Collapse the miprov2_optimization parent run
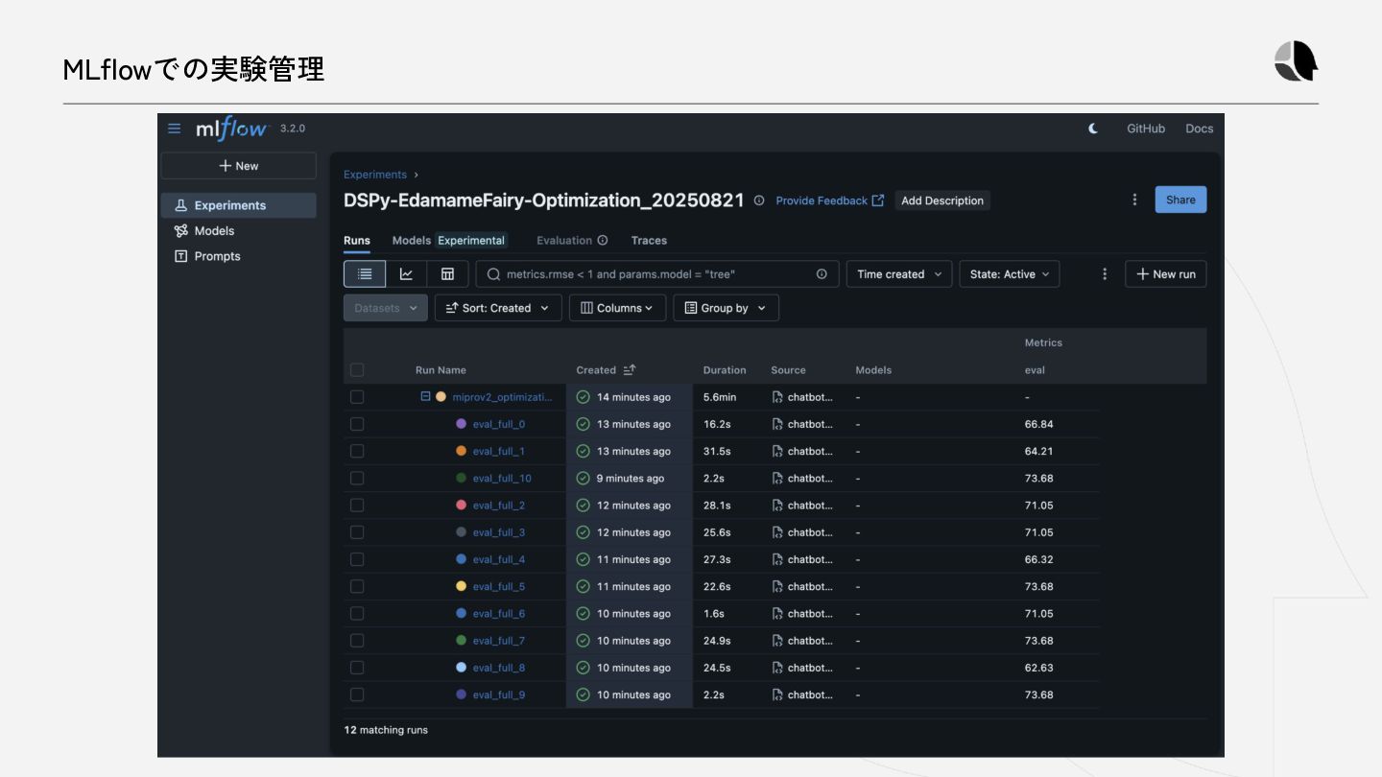Image resolution: width=1382 pixels, height=777 pixels. pos(425,396)
